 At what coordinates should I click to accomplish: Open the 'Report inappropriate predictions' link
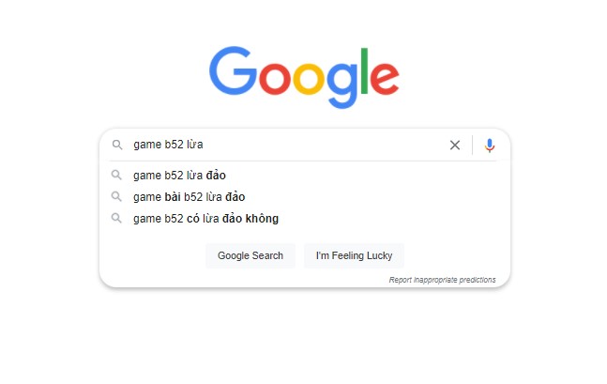pos(442,280)
